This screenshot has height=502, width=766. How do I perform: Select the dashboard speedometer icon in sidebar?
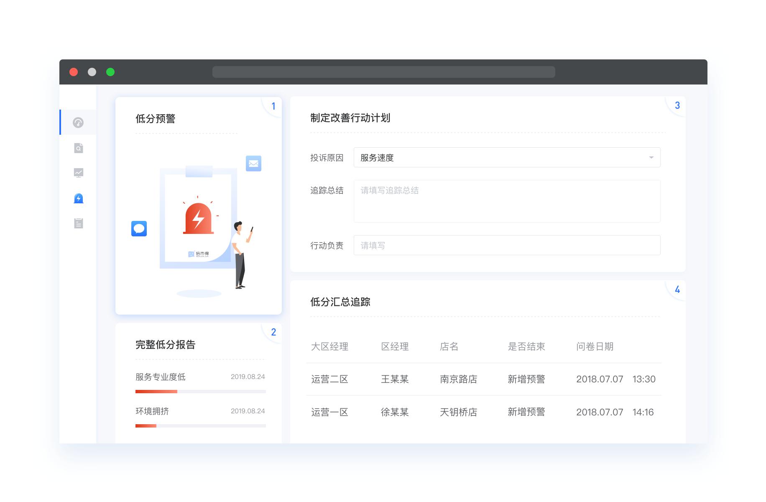[x=78, y=122]
